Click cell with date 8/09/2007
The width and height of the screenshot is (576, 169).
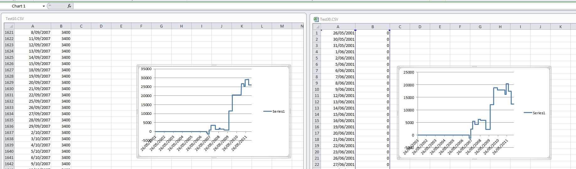pos(33,32)
